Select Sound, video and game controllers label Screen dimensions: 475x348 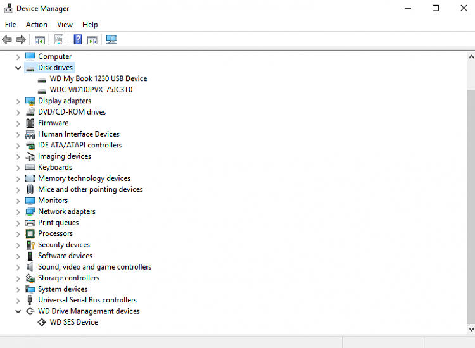coord(94,267)
